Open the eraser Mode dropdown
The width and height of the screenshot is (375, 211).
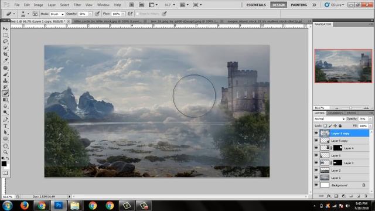(x=57, y=14)
